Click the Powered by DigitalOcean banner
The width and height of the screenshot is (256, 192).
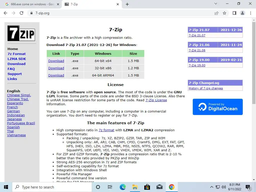tap(218, 107)
